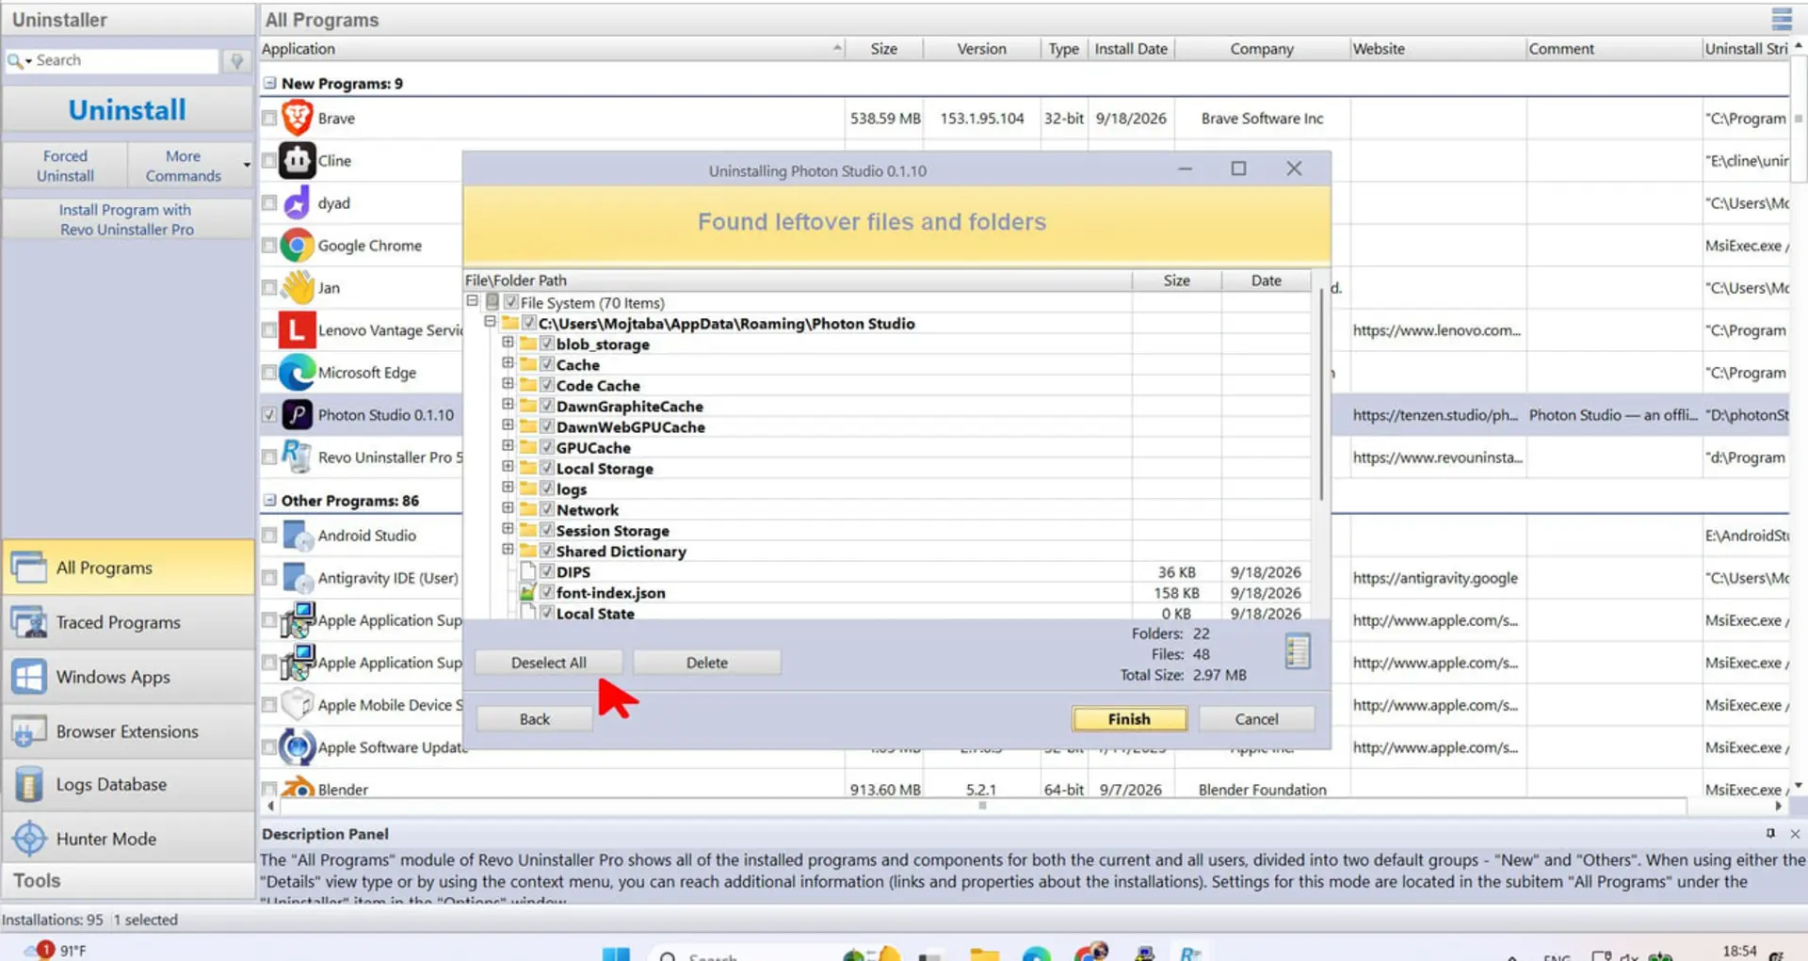Uncheck the GPUCache folder checkbox

click(x=546, y=447)
